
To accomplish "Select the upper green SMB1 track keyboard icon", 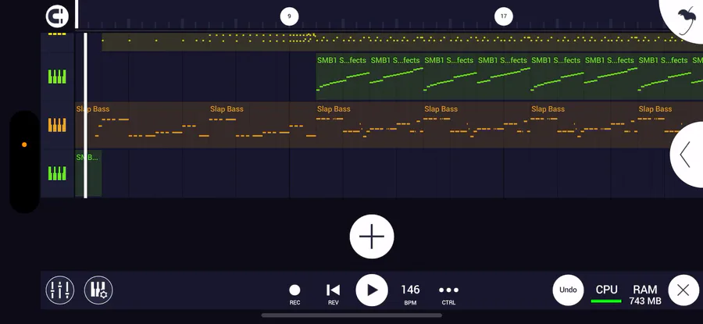I will point(57,77).
